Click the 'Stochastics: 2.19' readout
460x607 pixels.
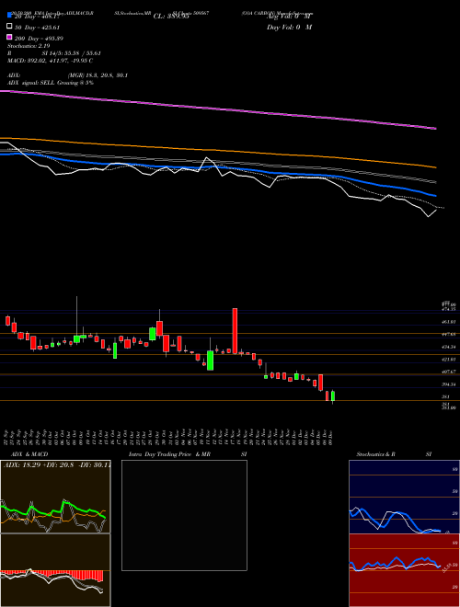click(27, 46)
